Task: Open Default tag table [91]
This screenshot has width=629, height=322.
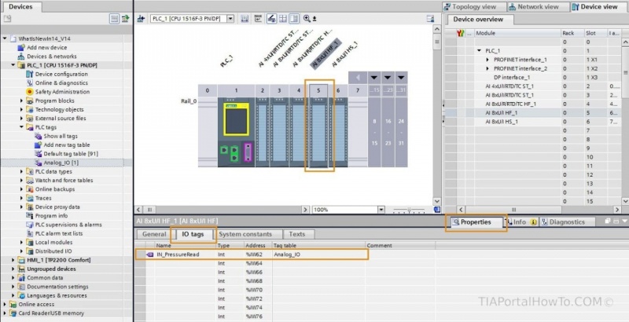Action: [x=71, y=154]
